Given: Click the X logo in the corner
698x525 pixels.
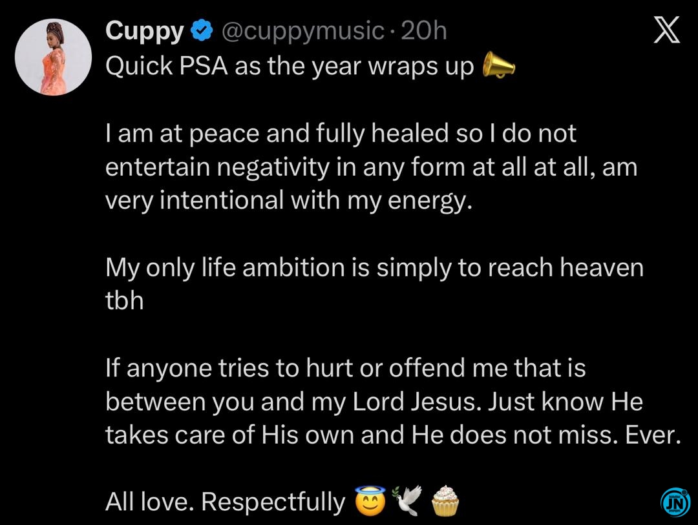Looking at the screenshot, I should coord(666,31).
